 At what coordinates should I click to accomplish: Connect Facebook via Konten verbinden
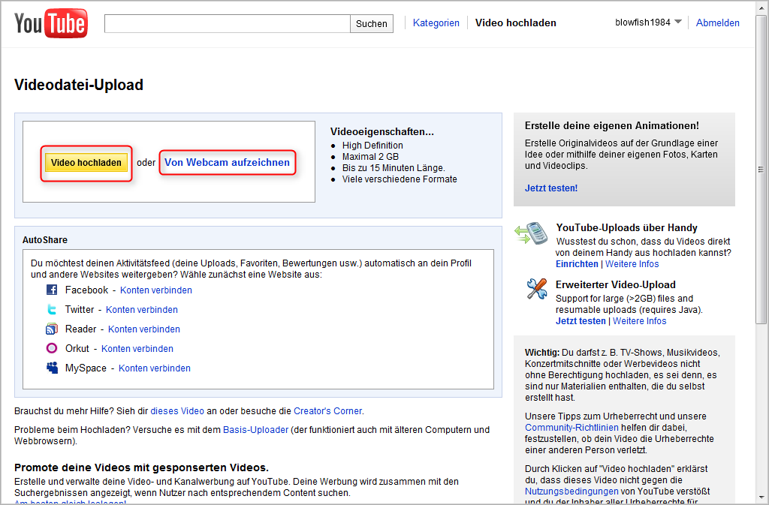tap(155, 290)
